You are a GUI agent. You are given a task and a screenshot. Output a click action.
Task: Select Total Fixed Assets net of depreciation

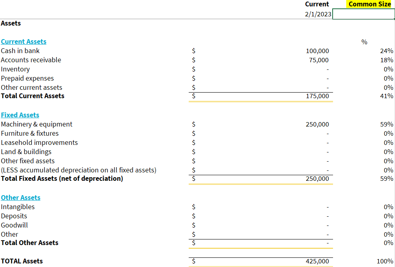pyautogui.click(x=318, y=178)
